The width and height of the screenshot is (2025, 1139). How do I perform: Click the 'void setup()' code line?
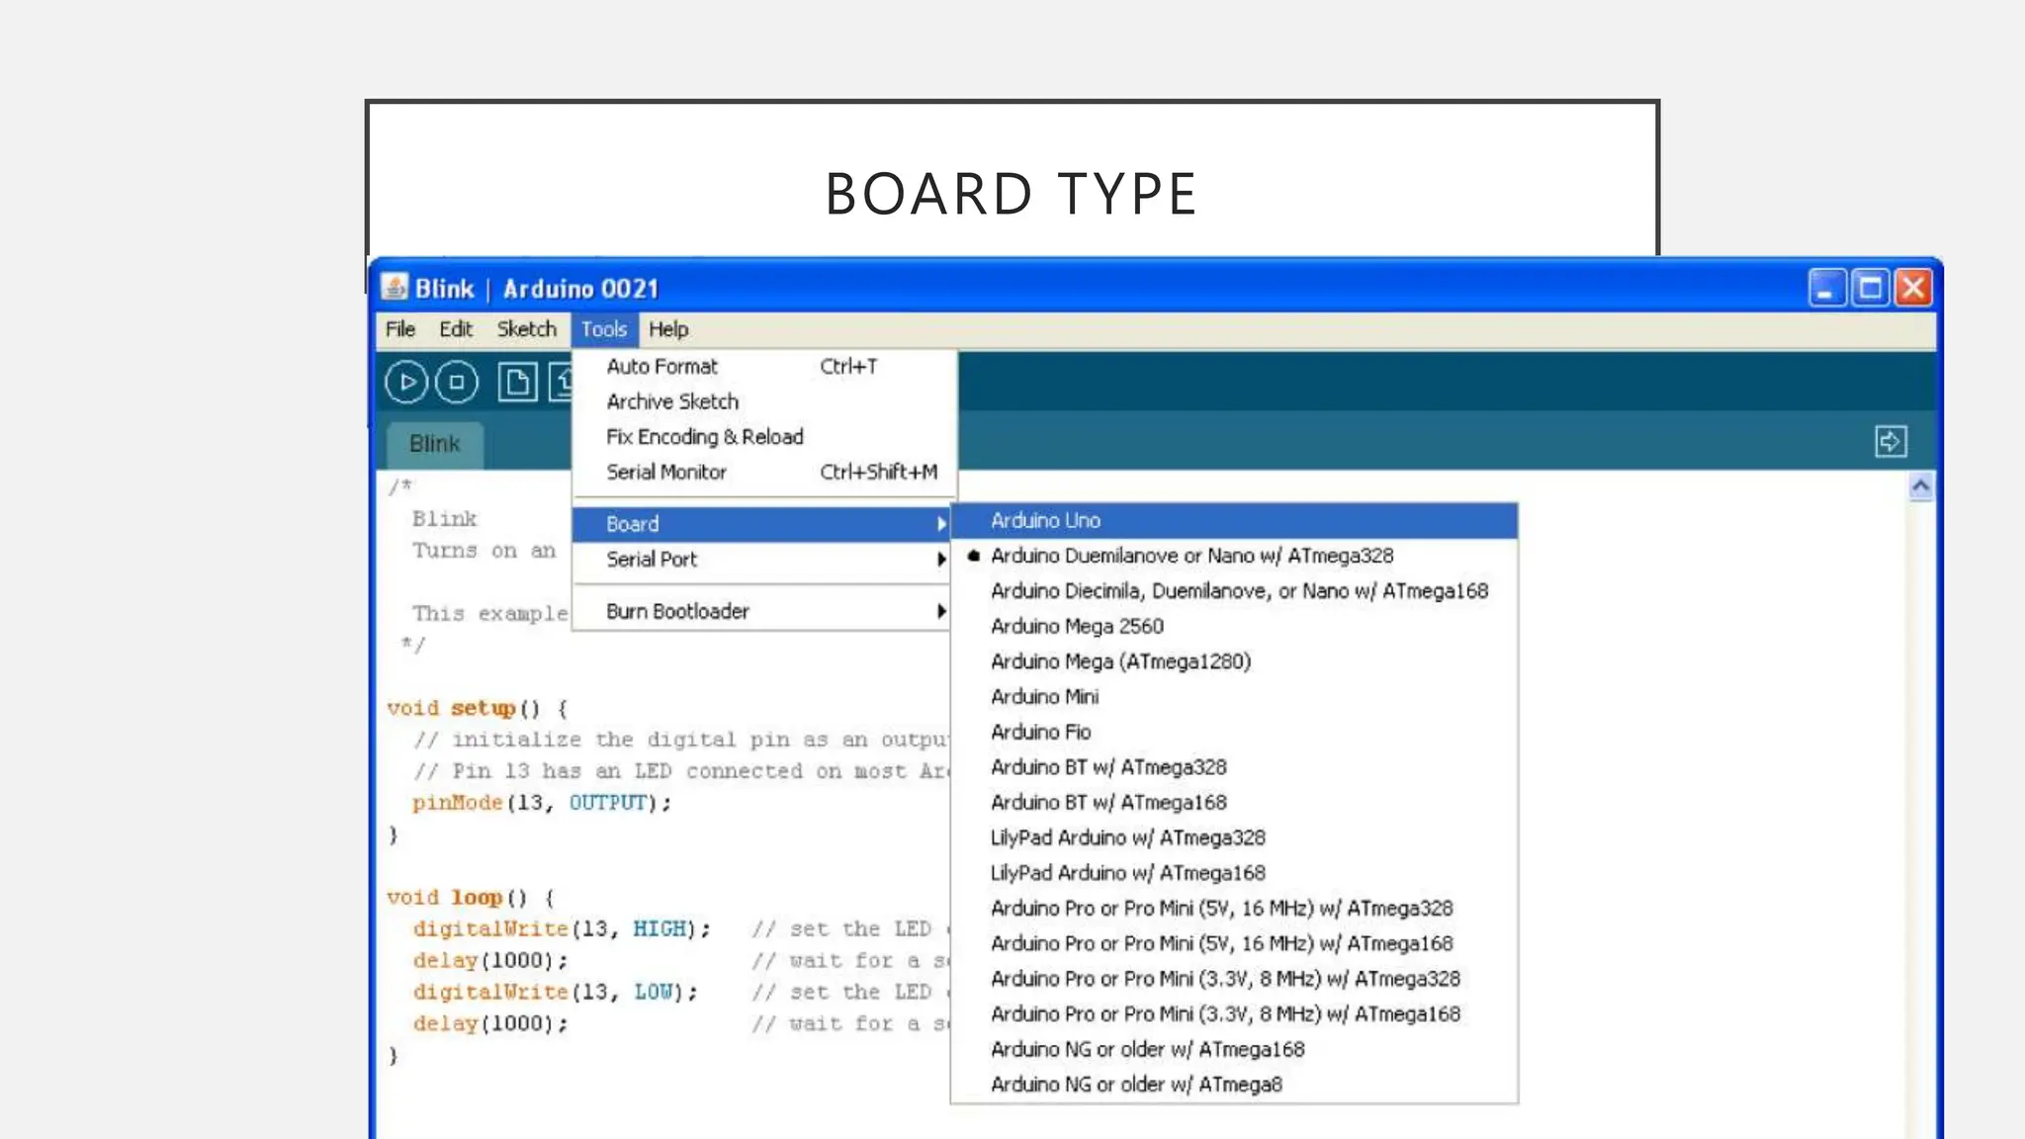click(x=478, y=709)
